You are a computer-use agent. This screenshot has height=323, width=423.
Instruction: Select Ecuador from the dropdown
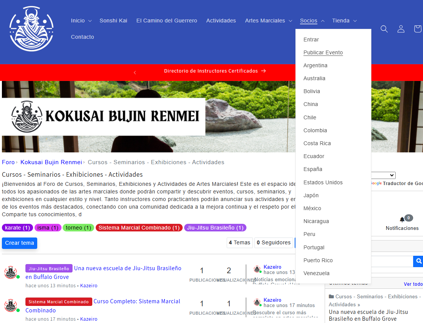(x=314, y=156)
